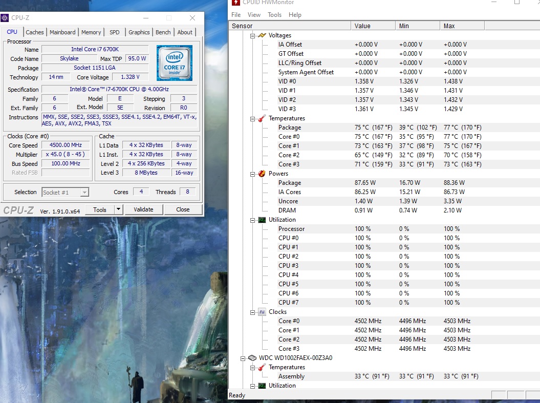The width and height of the screenshot is (540, 403).
Task: Switch to the Caches tab
Action: click(x=35, y=32)
